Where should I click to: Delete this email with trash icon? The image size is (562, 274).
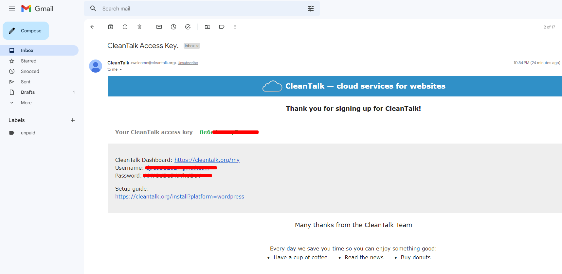pos(139,27)
